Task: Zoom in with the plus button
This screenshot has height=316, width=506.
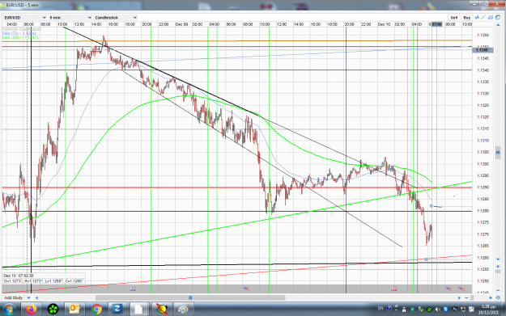Action: [x=490, y=297]
